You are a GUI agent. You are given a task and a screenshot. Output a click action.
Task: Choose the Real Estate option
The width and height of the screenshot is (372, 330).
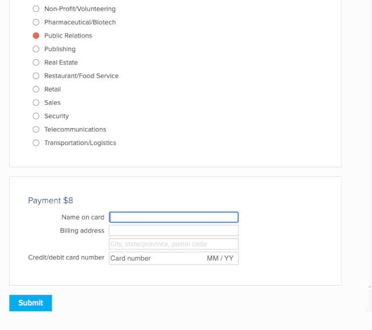(x=36, y=63)
